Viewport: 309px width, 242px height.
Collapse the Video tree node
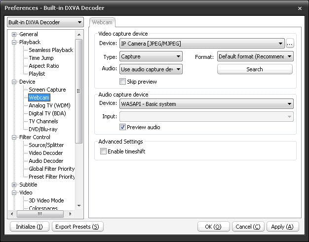14,193
